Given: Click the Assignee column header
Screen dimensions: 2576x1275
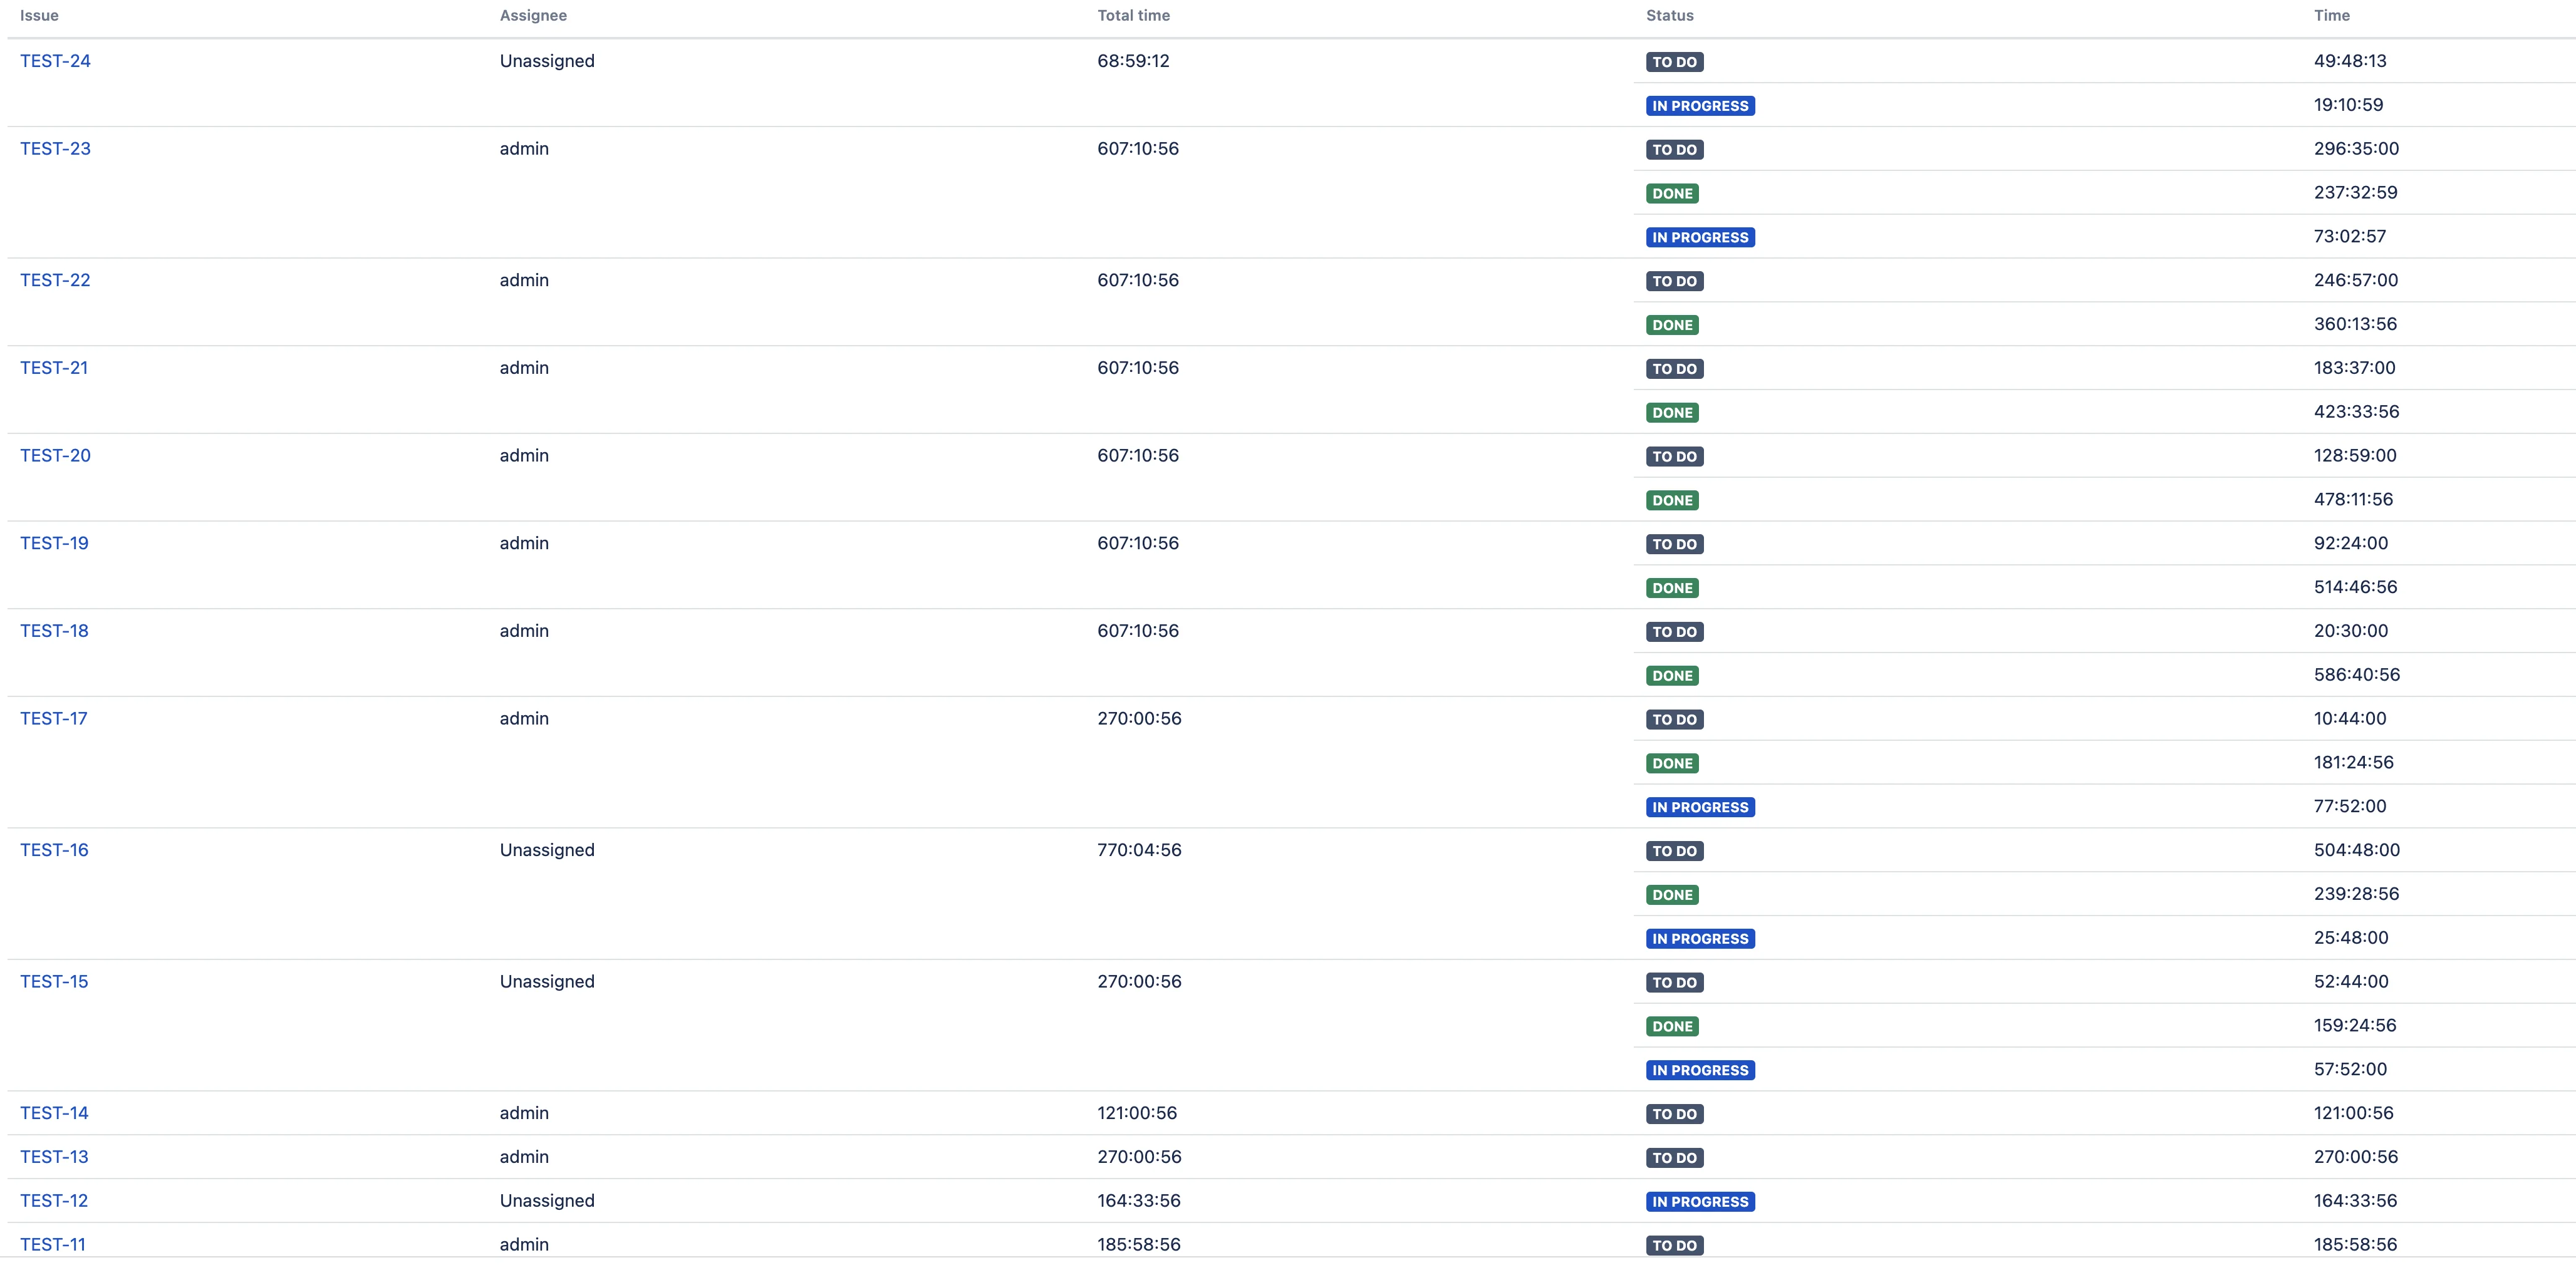Looking at the screenshot, I should click(533, 16).
